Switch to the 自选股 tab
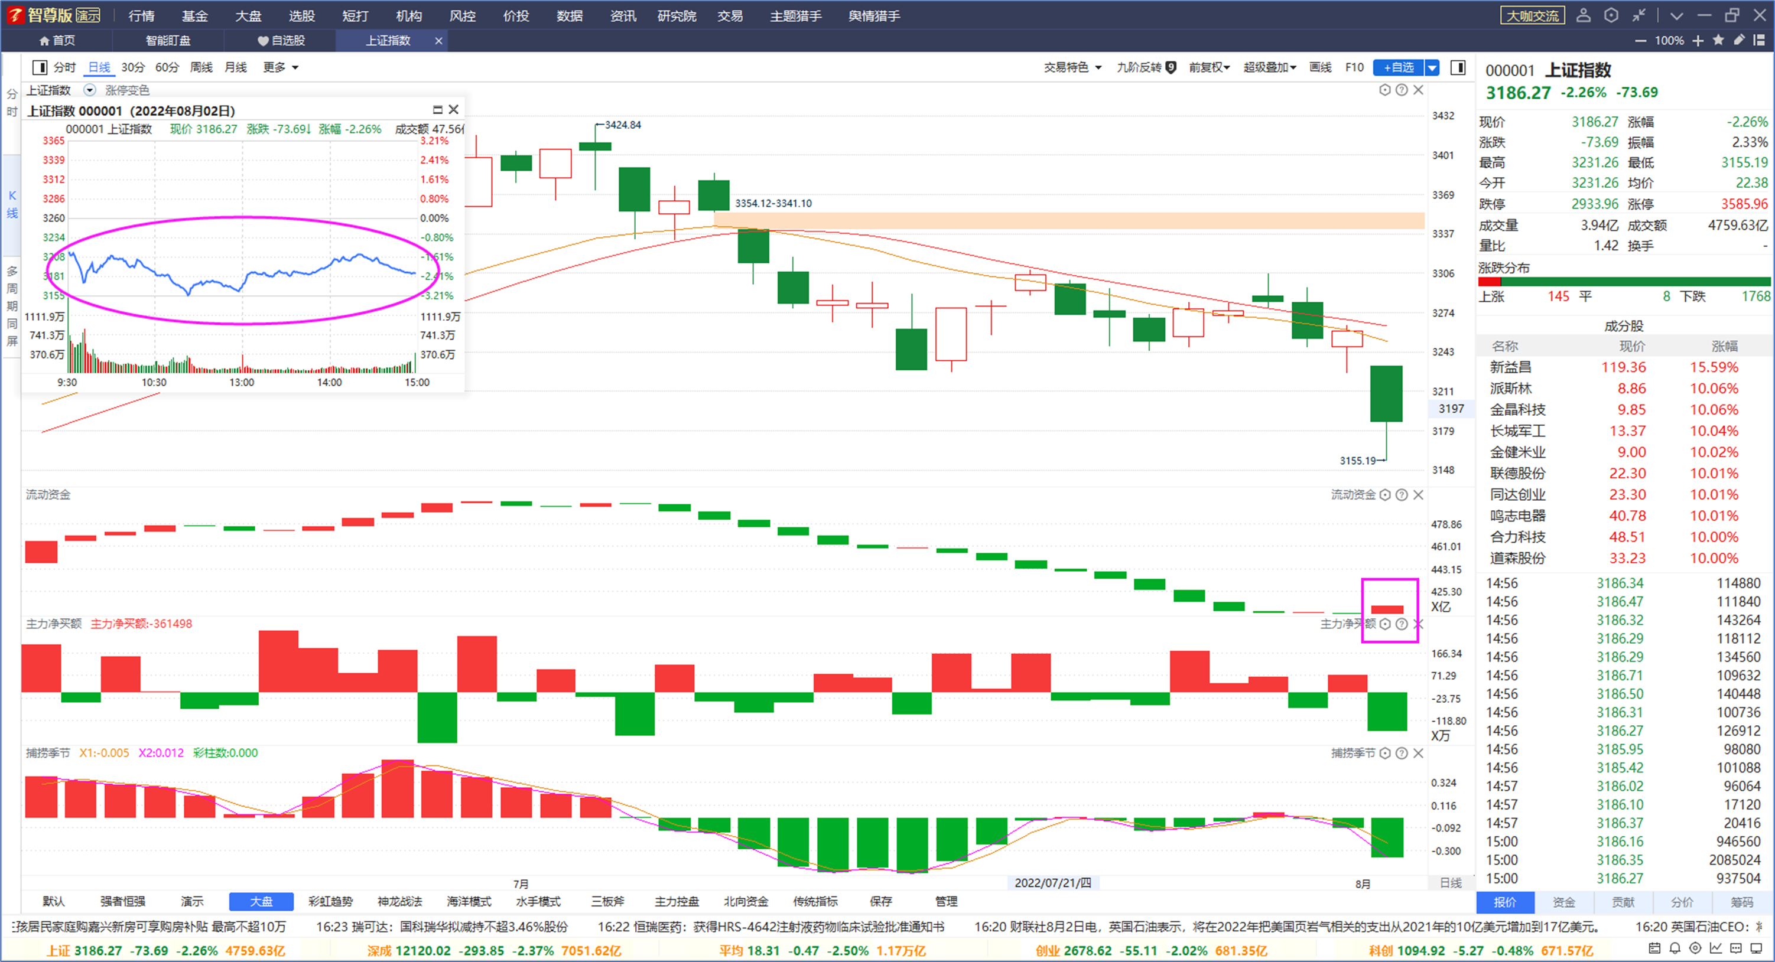Image resolution: width=1775 pixels, height=962 pixels. (281, 41)
